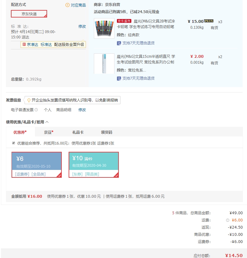Click the 运费券 -¥6.00 value
The height and width of the screenshot is (258, 247).
pos(236,241)
